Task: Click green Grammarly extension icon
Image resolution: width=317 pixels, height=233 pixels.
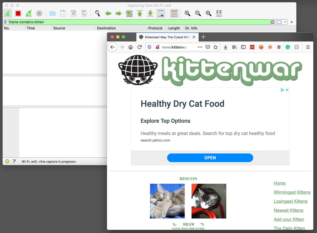Action: tap(288, 47)
